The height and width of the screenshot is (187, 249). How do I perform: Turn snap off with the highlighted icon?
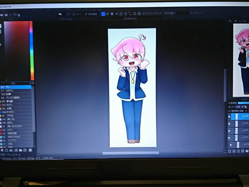[103, 14]
